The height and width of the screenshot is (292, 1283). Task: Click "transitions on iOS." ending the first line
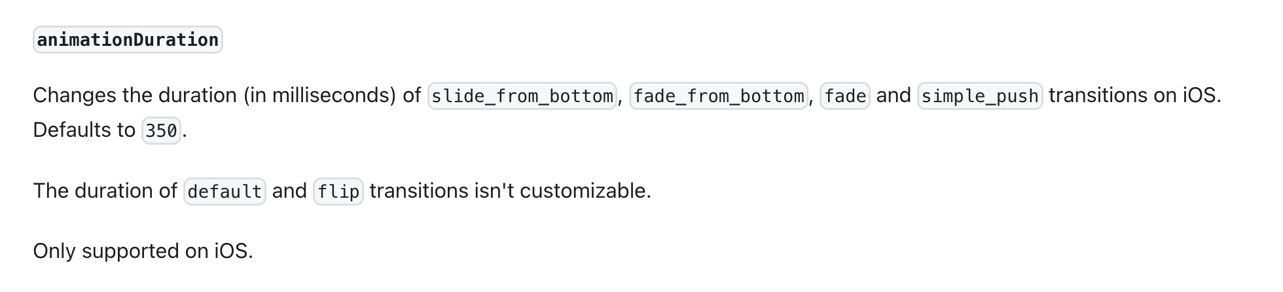[x=1134, y=96]
